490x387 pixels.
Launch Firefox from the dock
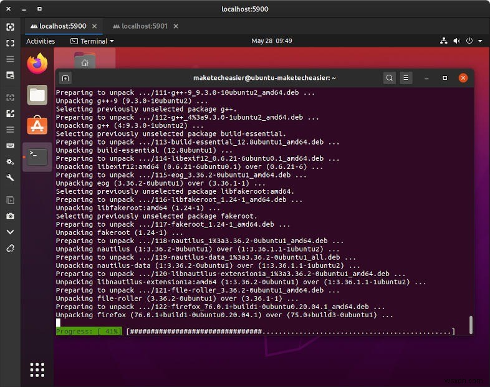coord(37,64)
